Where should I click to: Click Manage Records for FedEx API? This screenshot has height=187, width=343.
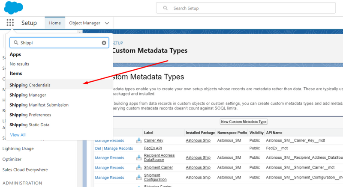(118, 148)
